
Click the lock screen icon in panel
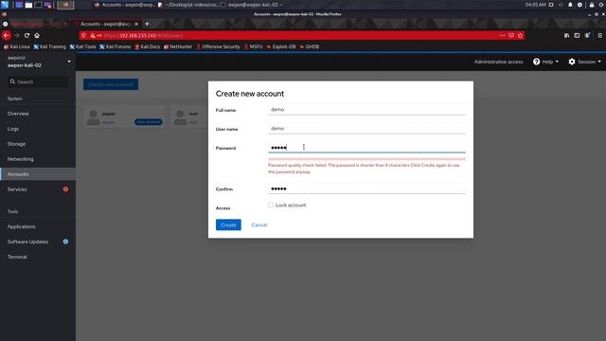[x=591, y=5]
